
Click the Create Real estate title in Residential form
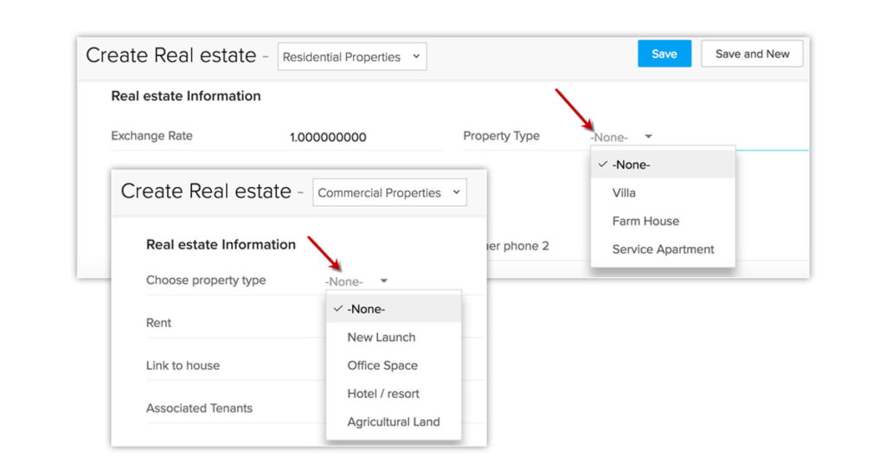(170, 55)
